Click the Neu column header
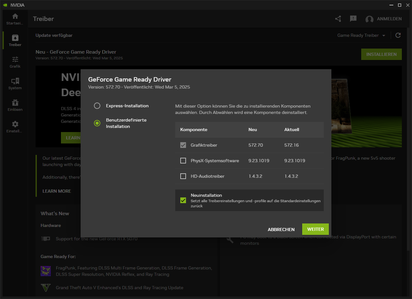Image resolution: width=412 pixels, height=299 pixels. point(253,130)
